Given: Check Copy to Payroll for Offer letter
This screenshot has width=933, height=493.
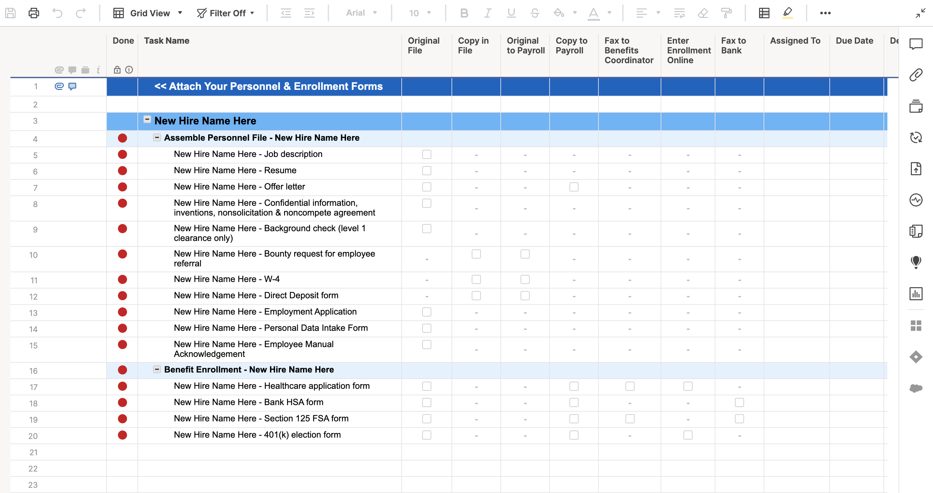Looking at the screenshot, I should (x=574, y=187).
